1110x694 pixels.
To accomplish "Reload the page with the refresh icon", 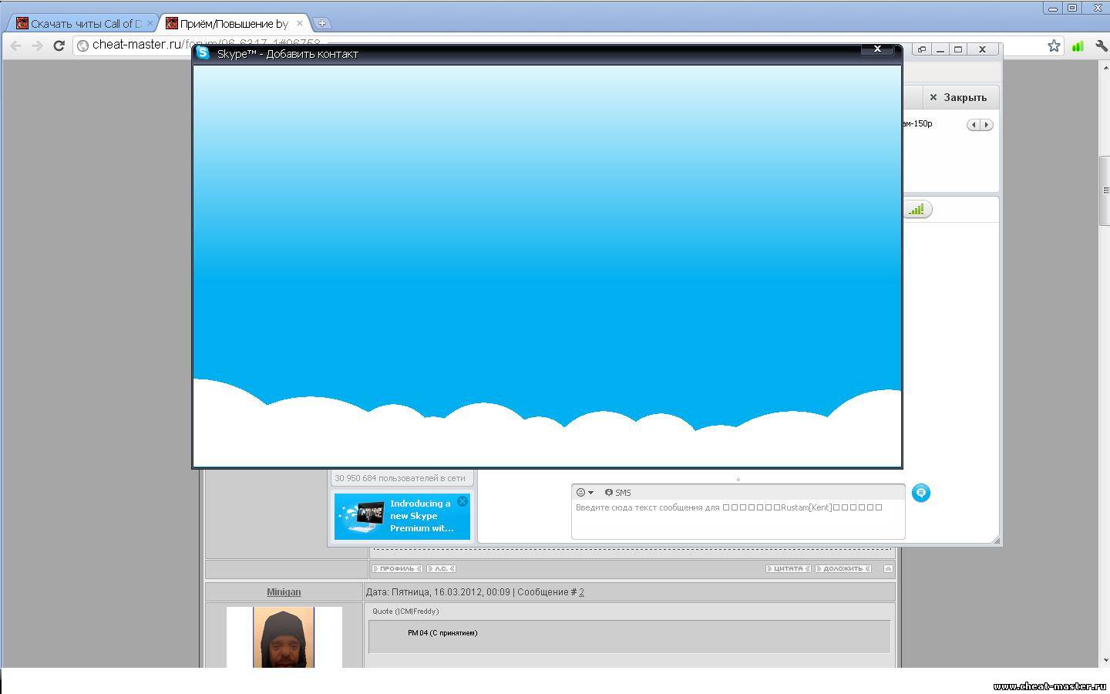I will (x=59, y=45).
